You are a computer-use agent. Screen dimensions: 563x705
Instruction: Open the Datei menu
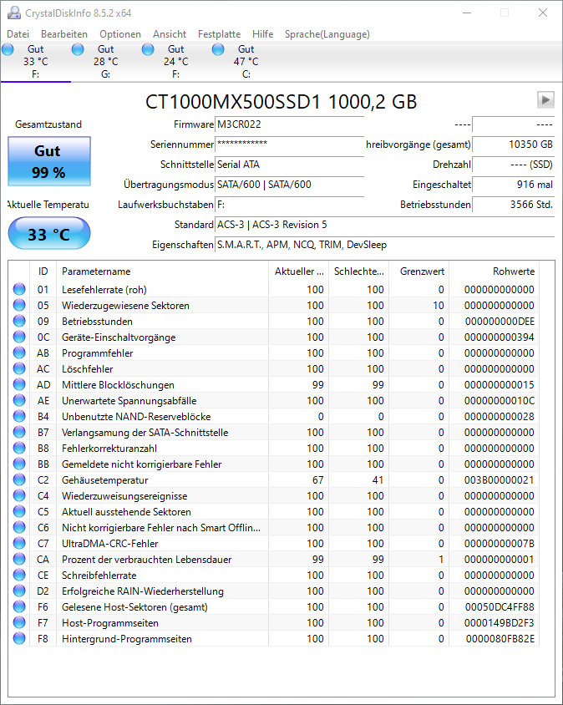coord(18,34)
